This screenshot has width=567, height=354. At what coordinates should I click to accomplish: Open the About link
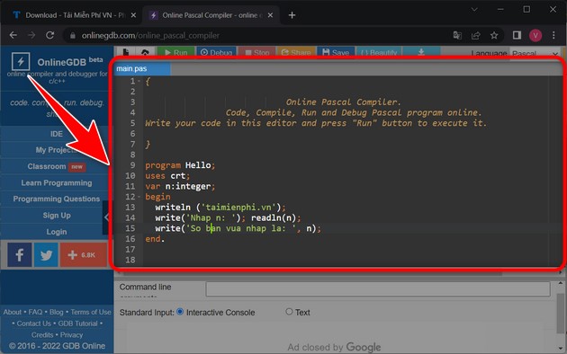point(13,312)
